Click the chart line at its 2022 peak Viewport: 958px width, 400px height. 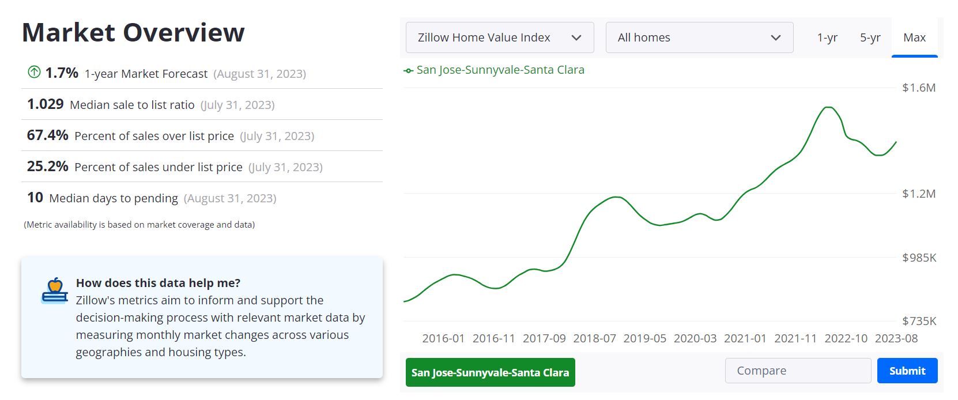click(x=829, y=107)
